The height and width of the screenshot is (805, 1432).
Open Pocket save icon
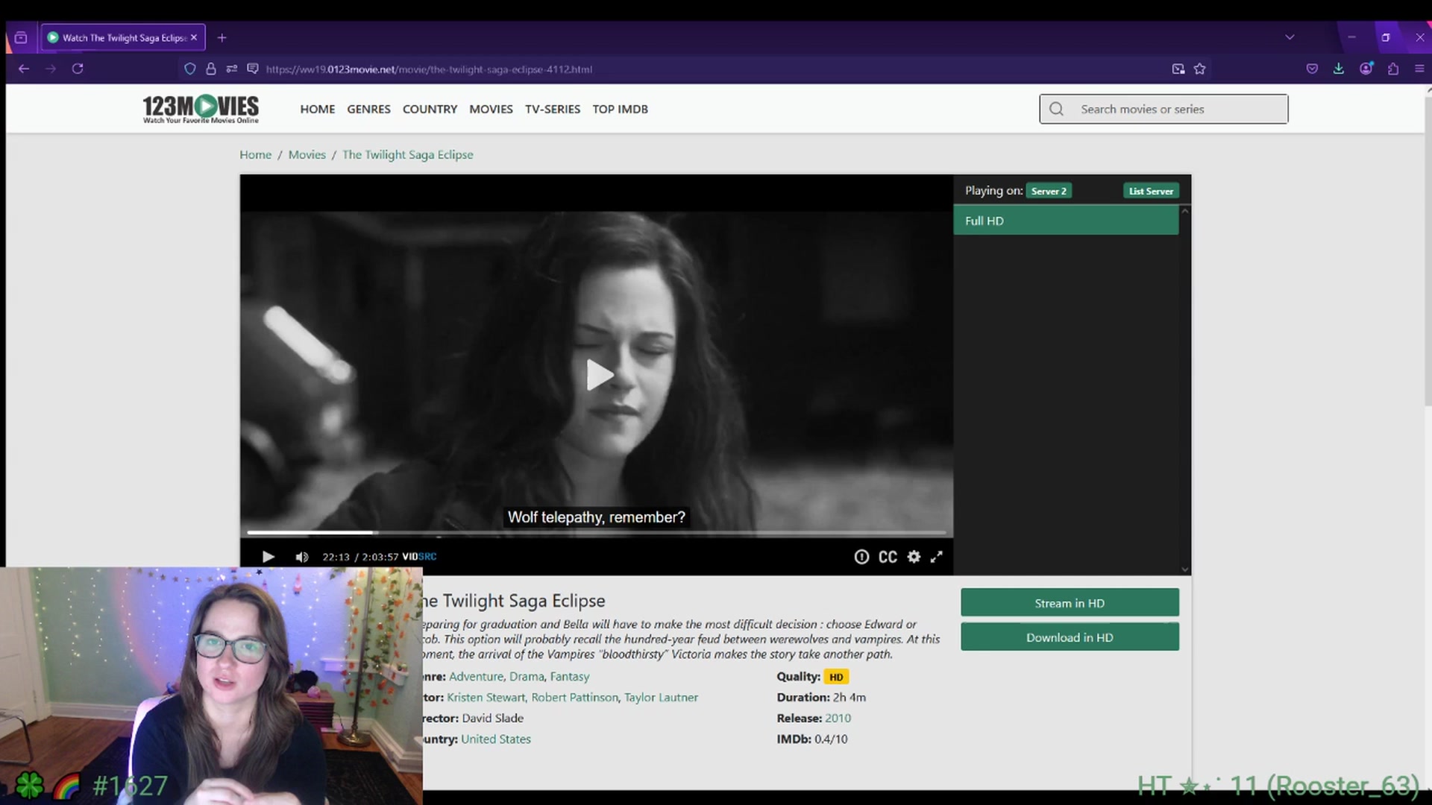point(1312,69)
